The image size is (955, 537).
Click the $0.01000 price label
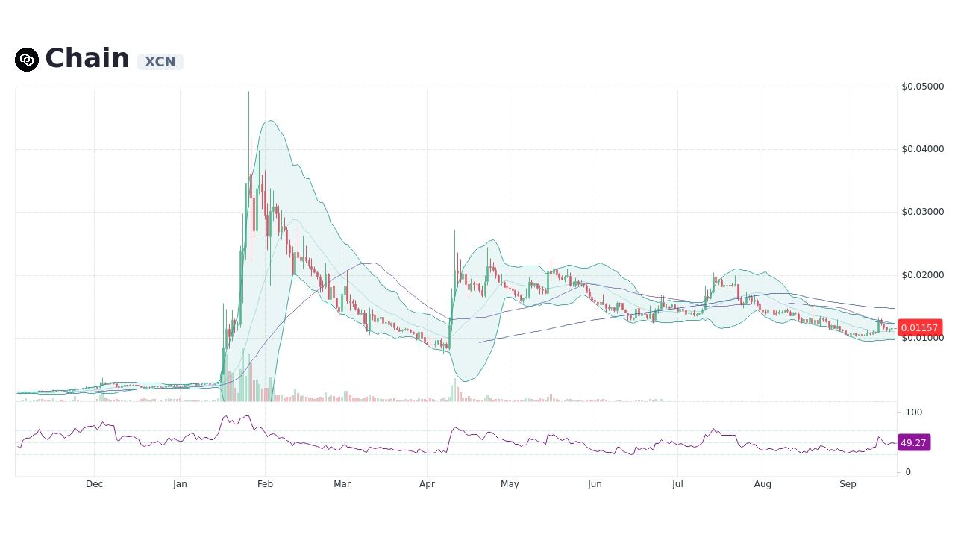pyautogui.click(x=924, y=337)
